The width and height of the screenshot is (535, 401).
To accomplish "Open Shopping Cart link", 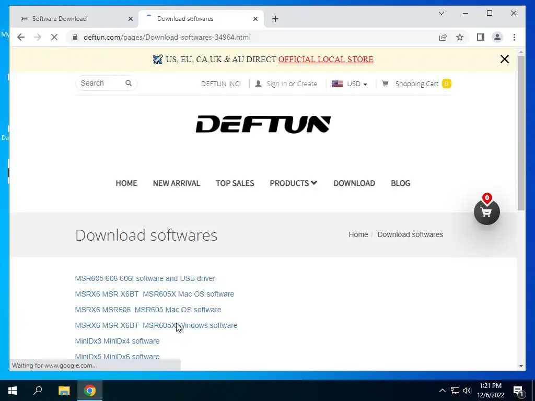I will coord(416,84).
